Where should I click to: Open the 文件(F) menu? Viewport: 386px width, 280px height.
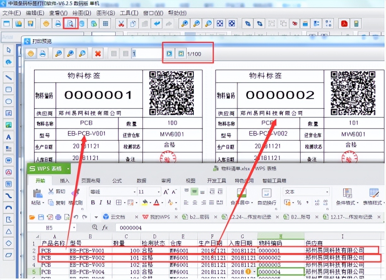coord(12,13)
